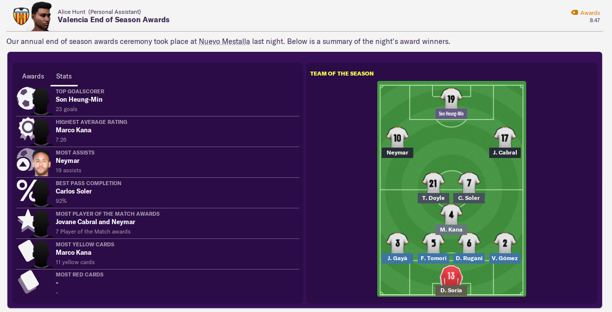Click the Valencia club crest icon

point(21,16)
